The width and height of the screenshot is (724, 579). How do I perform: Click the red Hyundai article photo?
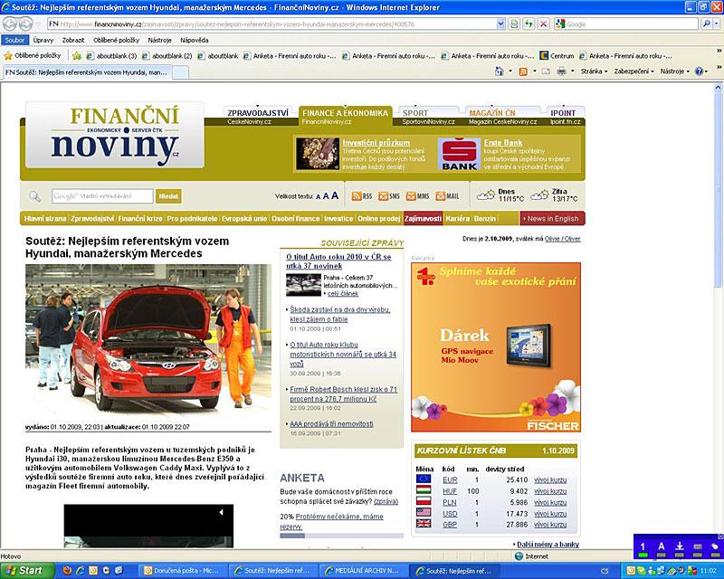[148, 341]
